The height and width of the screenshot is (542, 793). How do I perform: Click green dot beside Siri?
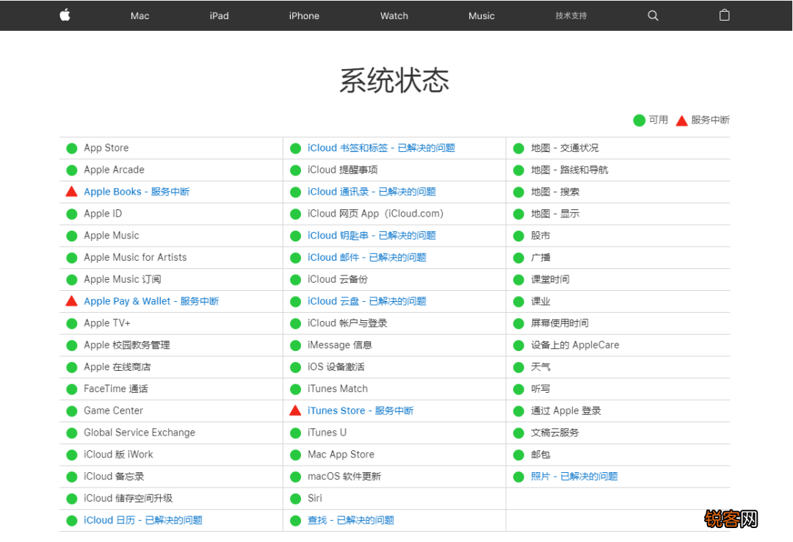click(295, 499)
